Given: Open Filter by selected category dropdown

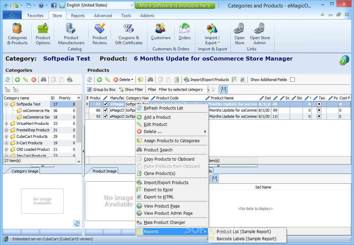Looking at the screenshot, I should [208, 89].
